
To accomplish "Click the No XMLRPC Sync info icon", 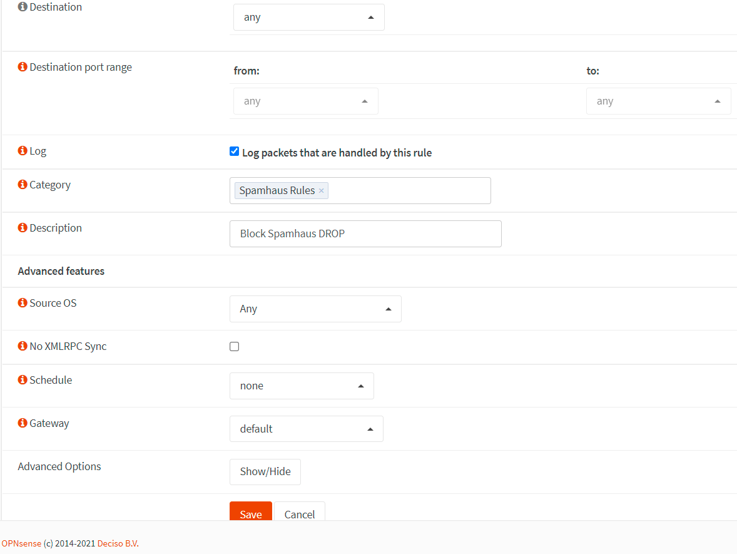I will [23, 346].
